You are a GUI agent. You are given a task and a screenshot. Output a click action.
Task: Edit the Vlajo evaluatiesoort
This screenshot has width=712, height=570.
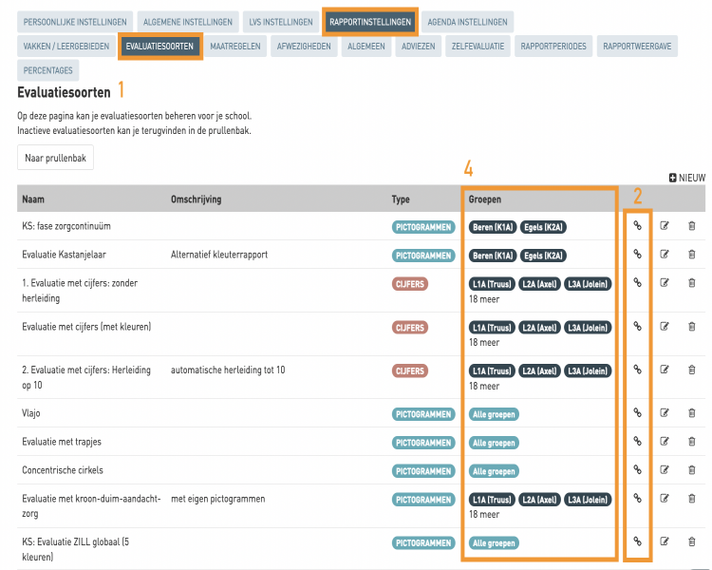click(x=665, y=412)
